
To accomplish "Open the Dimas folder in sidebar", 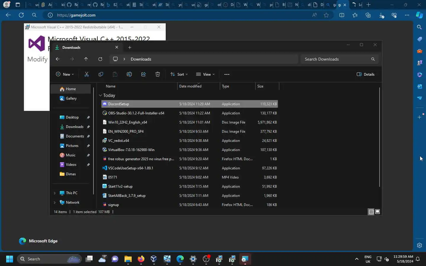I will (x=71, y=174).
